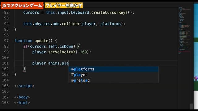Viewport: 198px width, 111px height.
Task: Click the closing body tag
Action: 22,97
